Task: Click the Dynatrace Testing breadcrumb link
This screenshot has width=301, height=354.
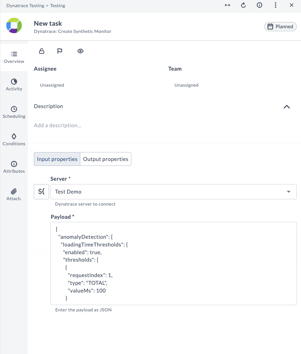Action: click(25, 5)
